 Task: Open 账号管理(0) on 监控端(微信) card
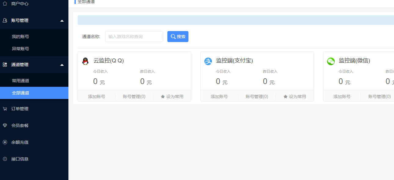[380, 97]
